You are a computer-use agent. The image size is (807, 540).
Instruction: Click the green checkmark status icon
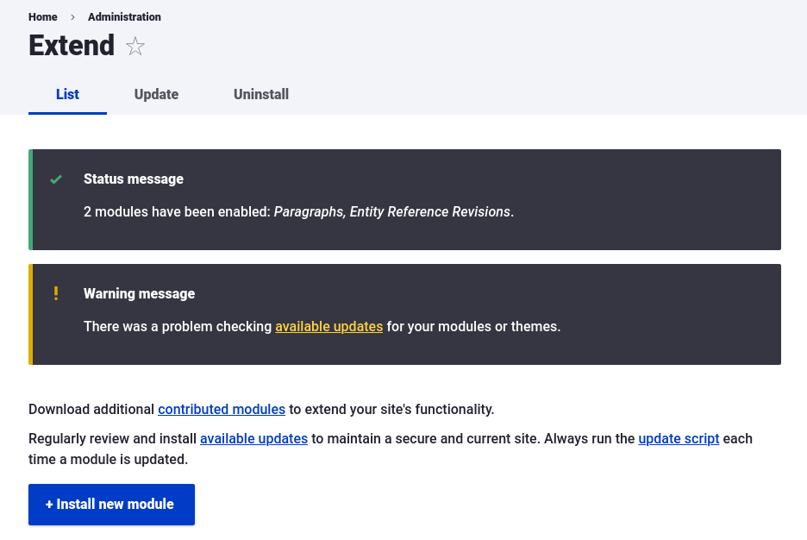click(56, 179)
